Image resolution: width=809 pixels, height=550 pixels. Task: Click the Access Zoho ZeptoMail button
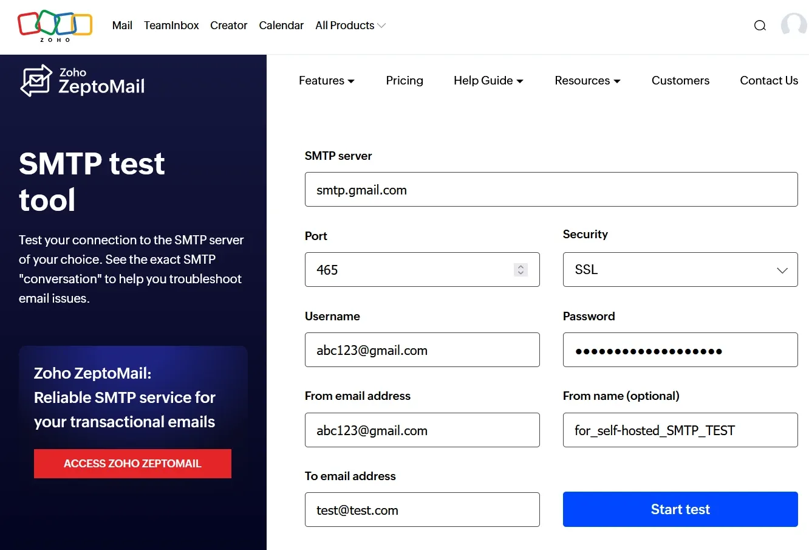[x=132, y=464]
